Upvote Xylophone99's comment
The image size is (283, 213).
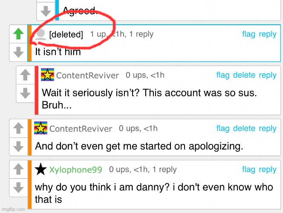point(18,169)
